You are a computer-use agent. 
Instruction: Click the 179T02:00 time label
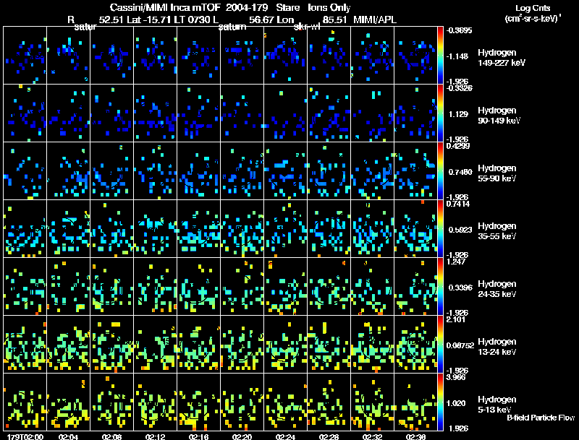point(25,436)
